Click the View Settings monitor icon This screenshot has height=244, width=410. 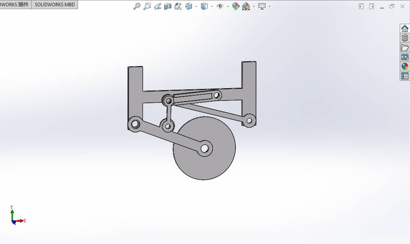262,6
